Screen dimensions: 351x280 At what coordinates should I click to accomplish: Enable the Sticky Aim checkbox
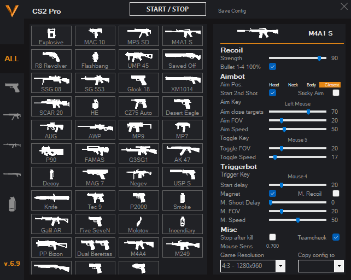click(x=336, y=93)
